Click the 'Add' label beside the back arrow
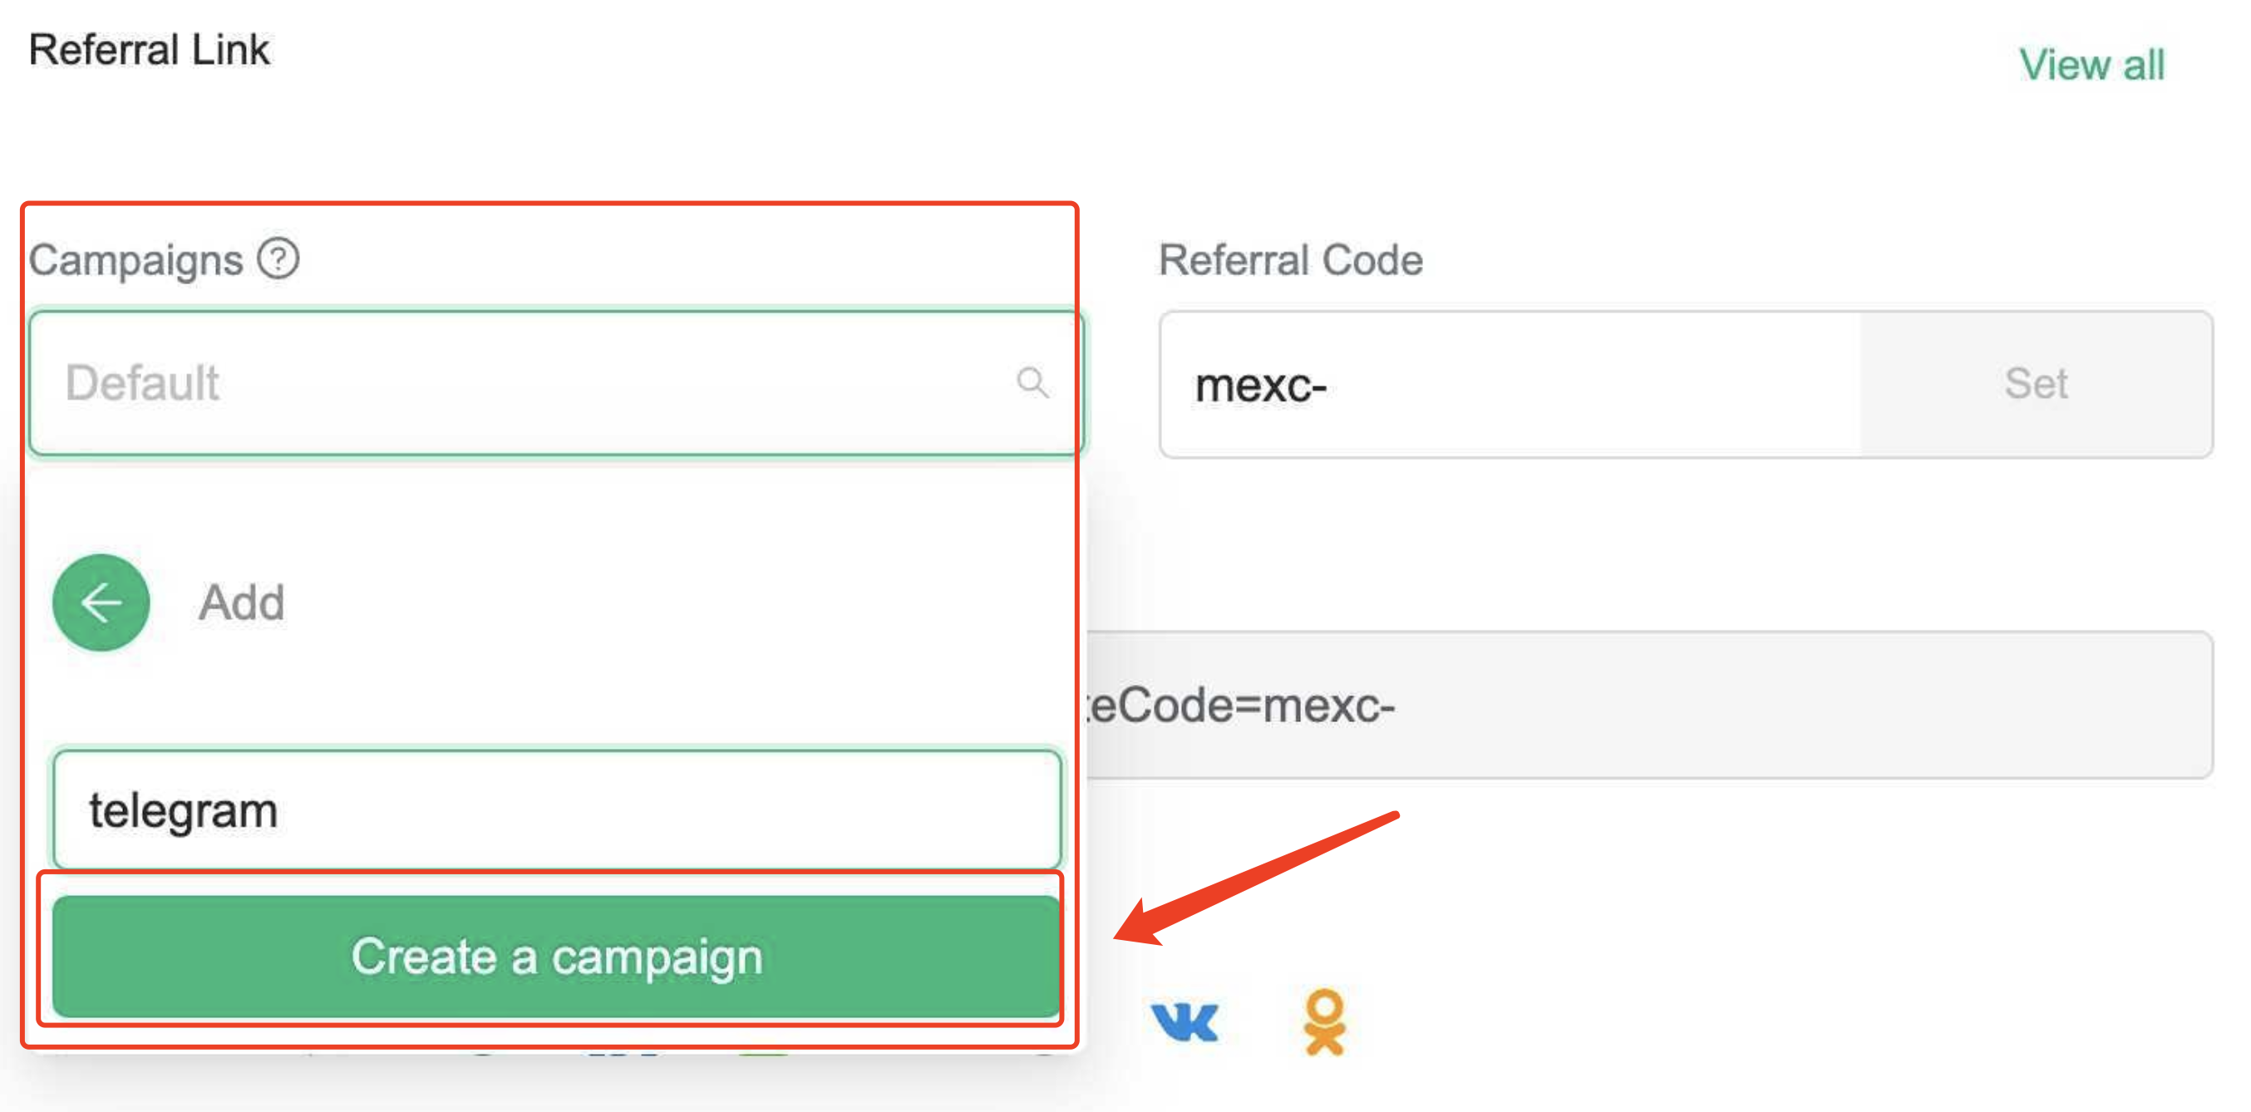This screenshot has width=2251, height=1112. 241,603
